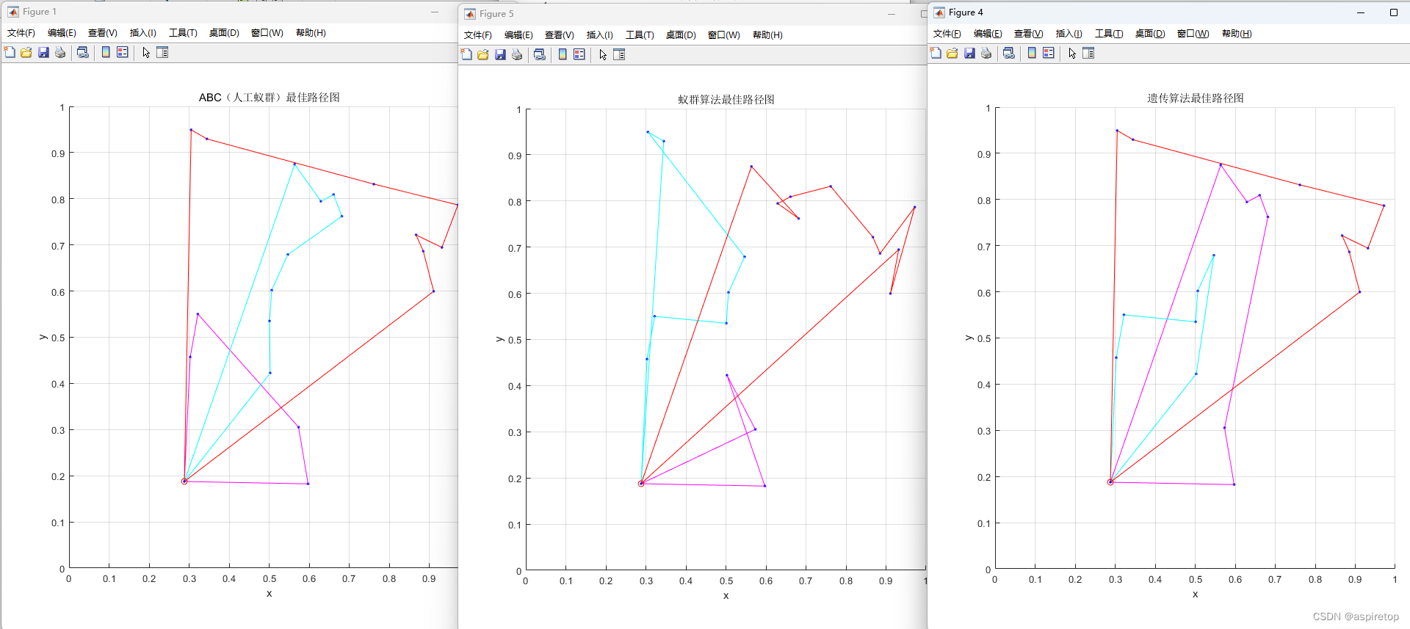Select edit plot arrow in Figure 4
Screen dimensions: 1410x629
1072,53
